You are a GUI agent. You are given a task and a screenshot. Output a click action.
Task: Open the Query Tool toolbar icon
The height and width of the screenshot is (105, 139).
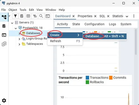coord(22,16)
